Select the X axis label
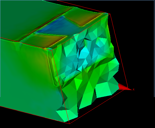155x128 pixels. [x=134, y=89]
